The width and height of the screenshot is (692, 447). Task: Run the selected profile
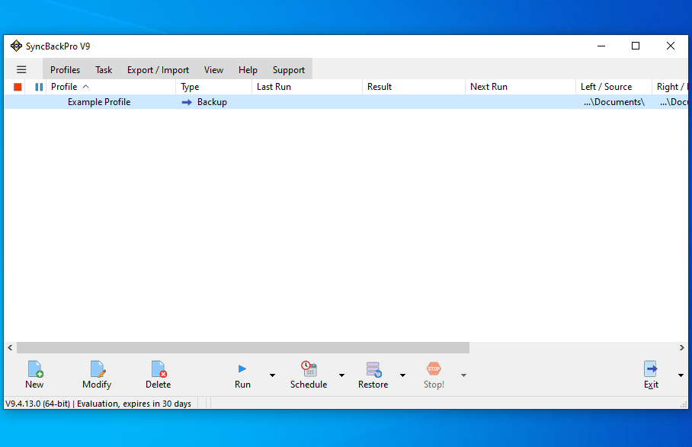pos(242,375)
